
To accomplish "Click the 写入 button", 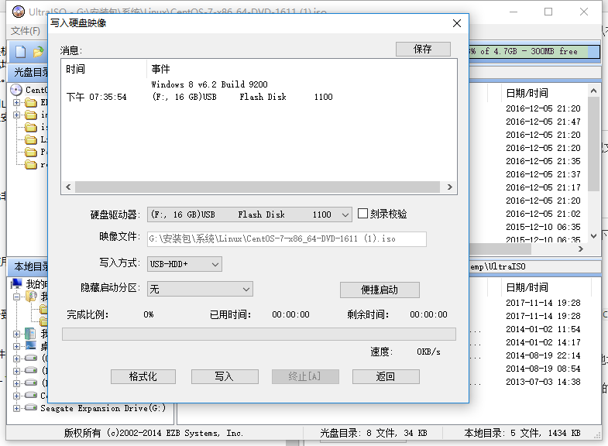I will 225,376.
